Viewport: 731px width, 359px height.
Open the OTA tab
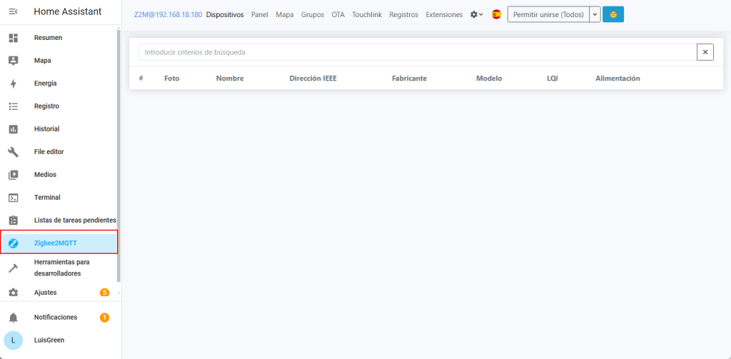click(338, 14)
